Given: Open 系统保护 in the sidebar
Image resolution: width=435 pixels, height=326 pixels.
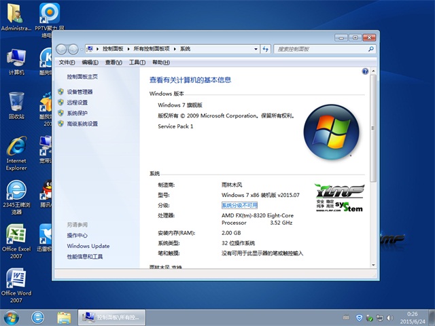Looking at the screenshot, I should point(77,113).
